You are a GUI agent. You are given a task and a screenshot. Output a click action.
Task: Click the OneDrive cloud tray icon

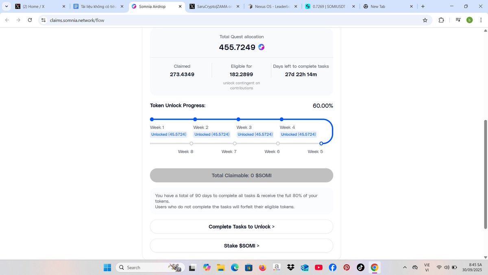click(x=415, y=267)
